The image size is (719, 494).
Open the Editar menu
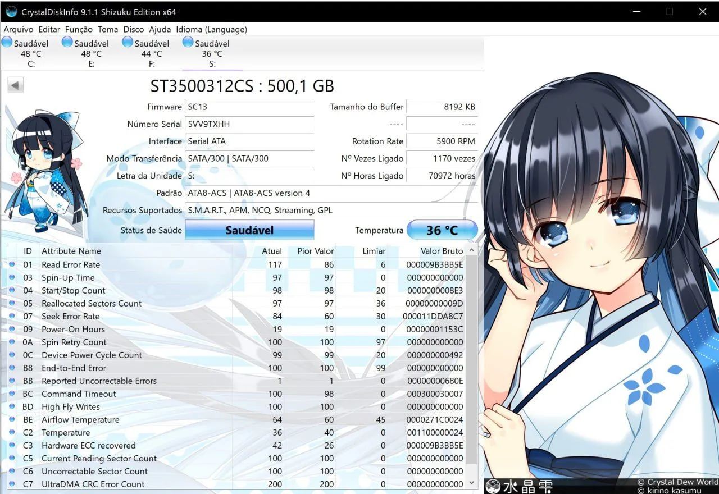[49, 29]
